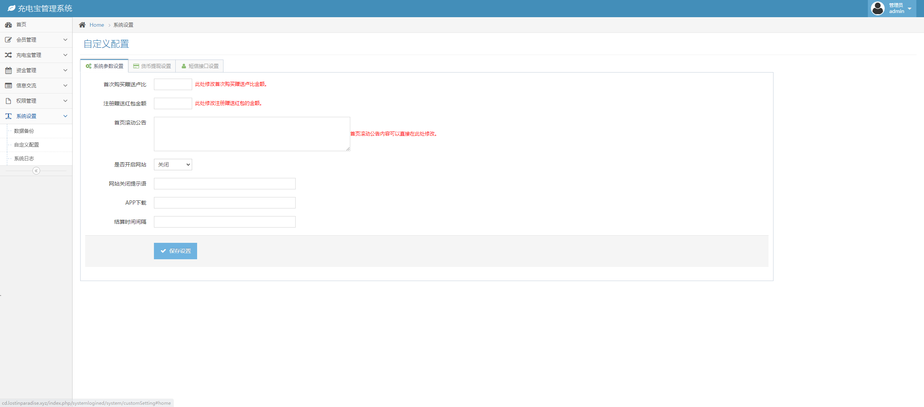Click the list icon beside 信息交流

8,86
